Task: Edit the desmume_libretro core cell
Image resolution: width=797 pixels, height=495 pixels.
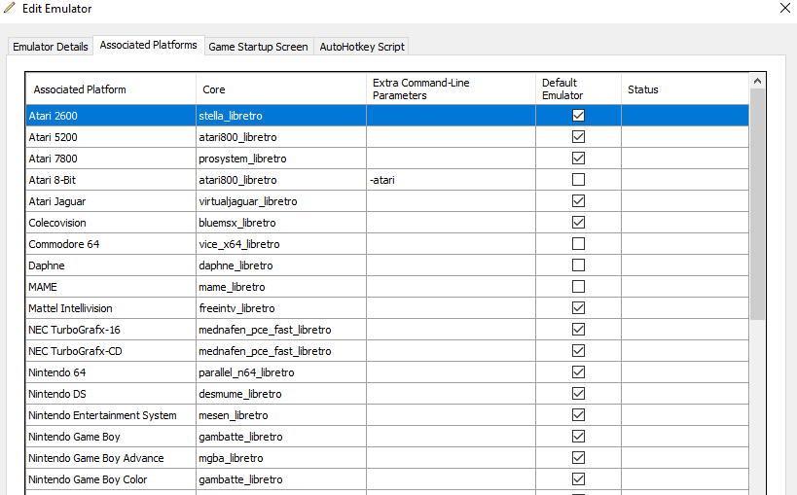Action: (281, 393)
